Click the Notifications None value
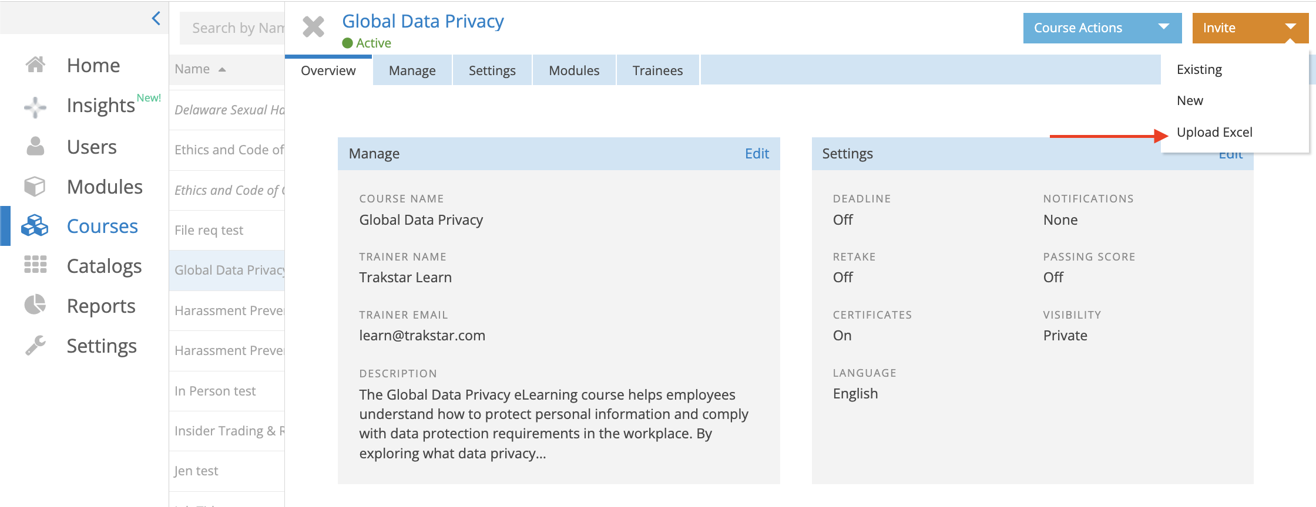The width and height of the screenshot is (1316, 507). [x=1060, y=220]
